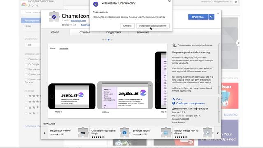Open the stefanritter.com link

(78, 21)
